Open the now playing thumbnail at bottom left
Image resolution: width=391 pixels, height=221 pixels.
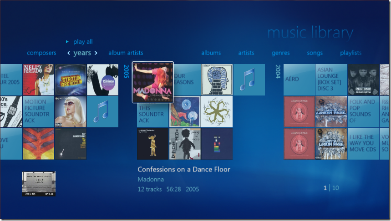(39, 184)
